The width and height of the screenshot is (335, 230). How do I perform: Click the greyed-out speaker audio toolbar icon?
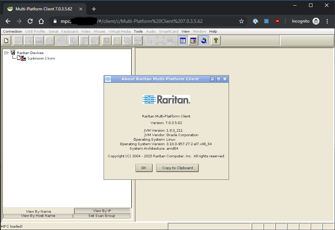(x=62, y=41)
